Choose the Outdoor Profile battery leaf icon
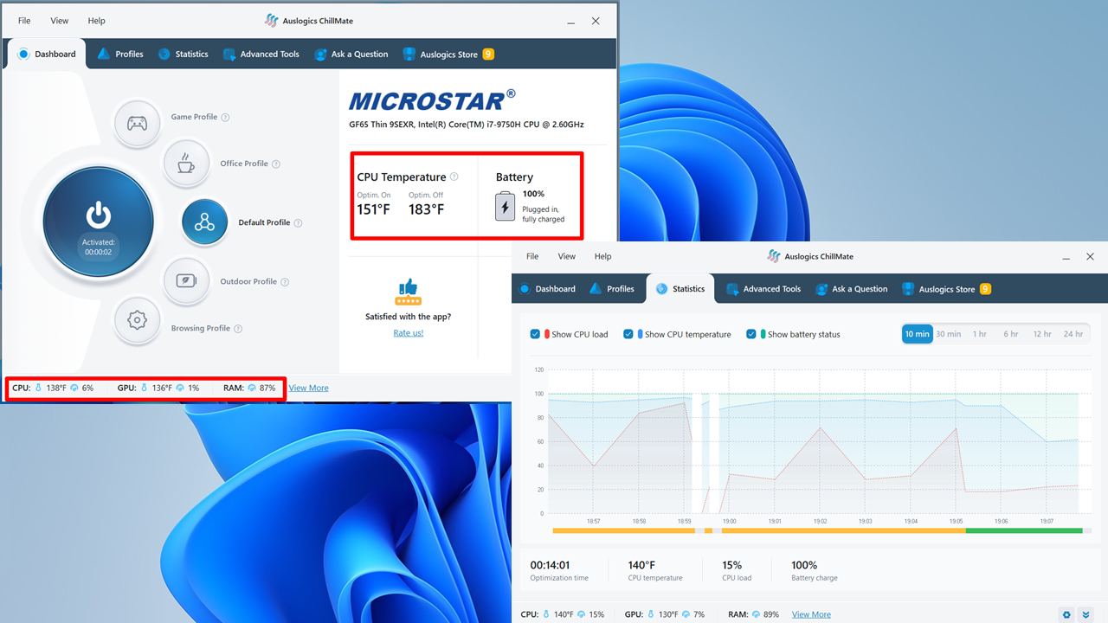The width and height of the screenshot is (1108, 623). [187, 281]
